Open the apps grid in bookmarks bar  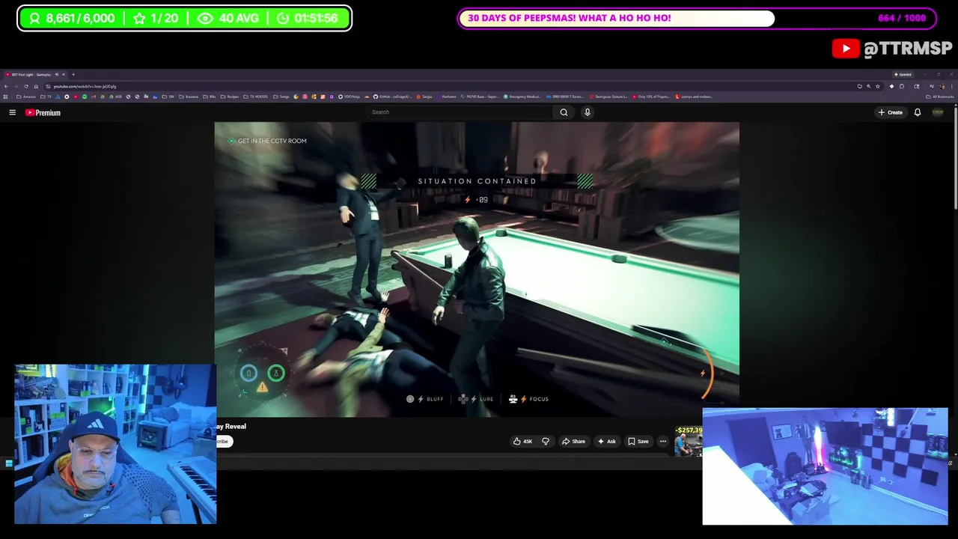[5, 96]
